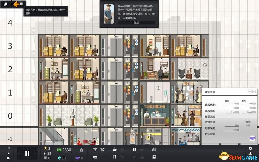Click the purple handshake influence counter

(79, 158)
